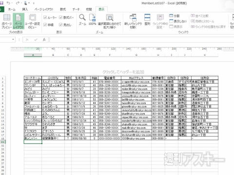Redo the last undone action

(18, 3)
